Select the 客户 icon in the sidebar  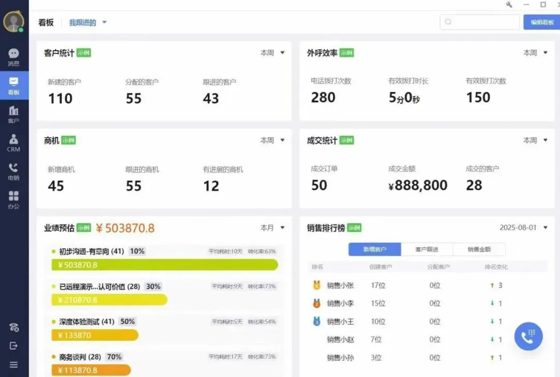tap(14, 114)
